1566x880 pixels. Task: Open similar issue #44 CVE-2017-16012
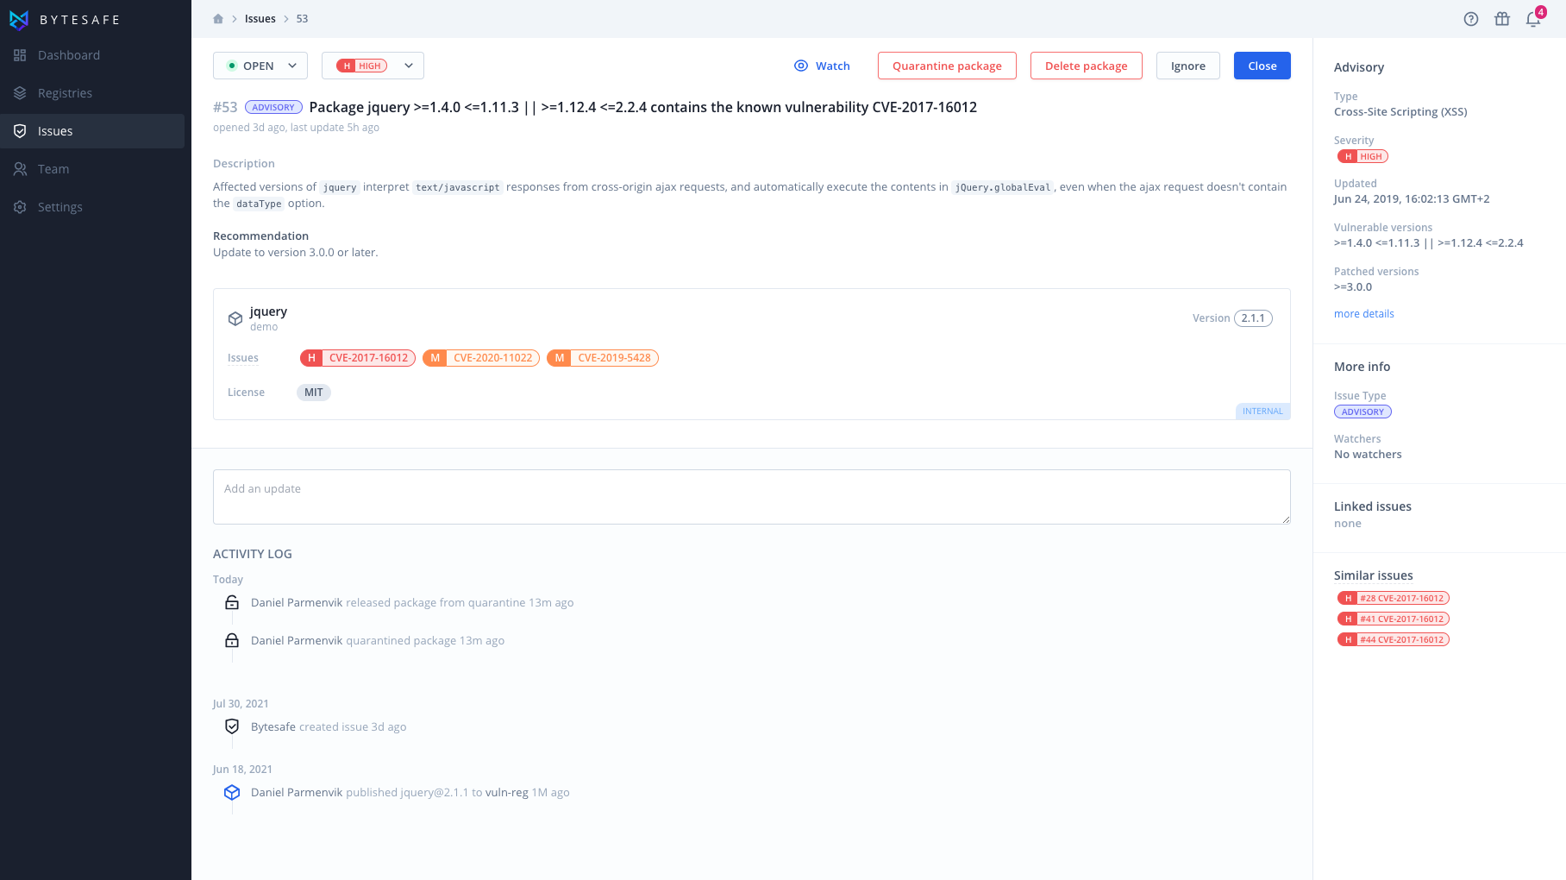point(1394,640)
